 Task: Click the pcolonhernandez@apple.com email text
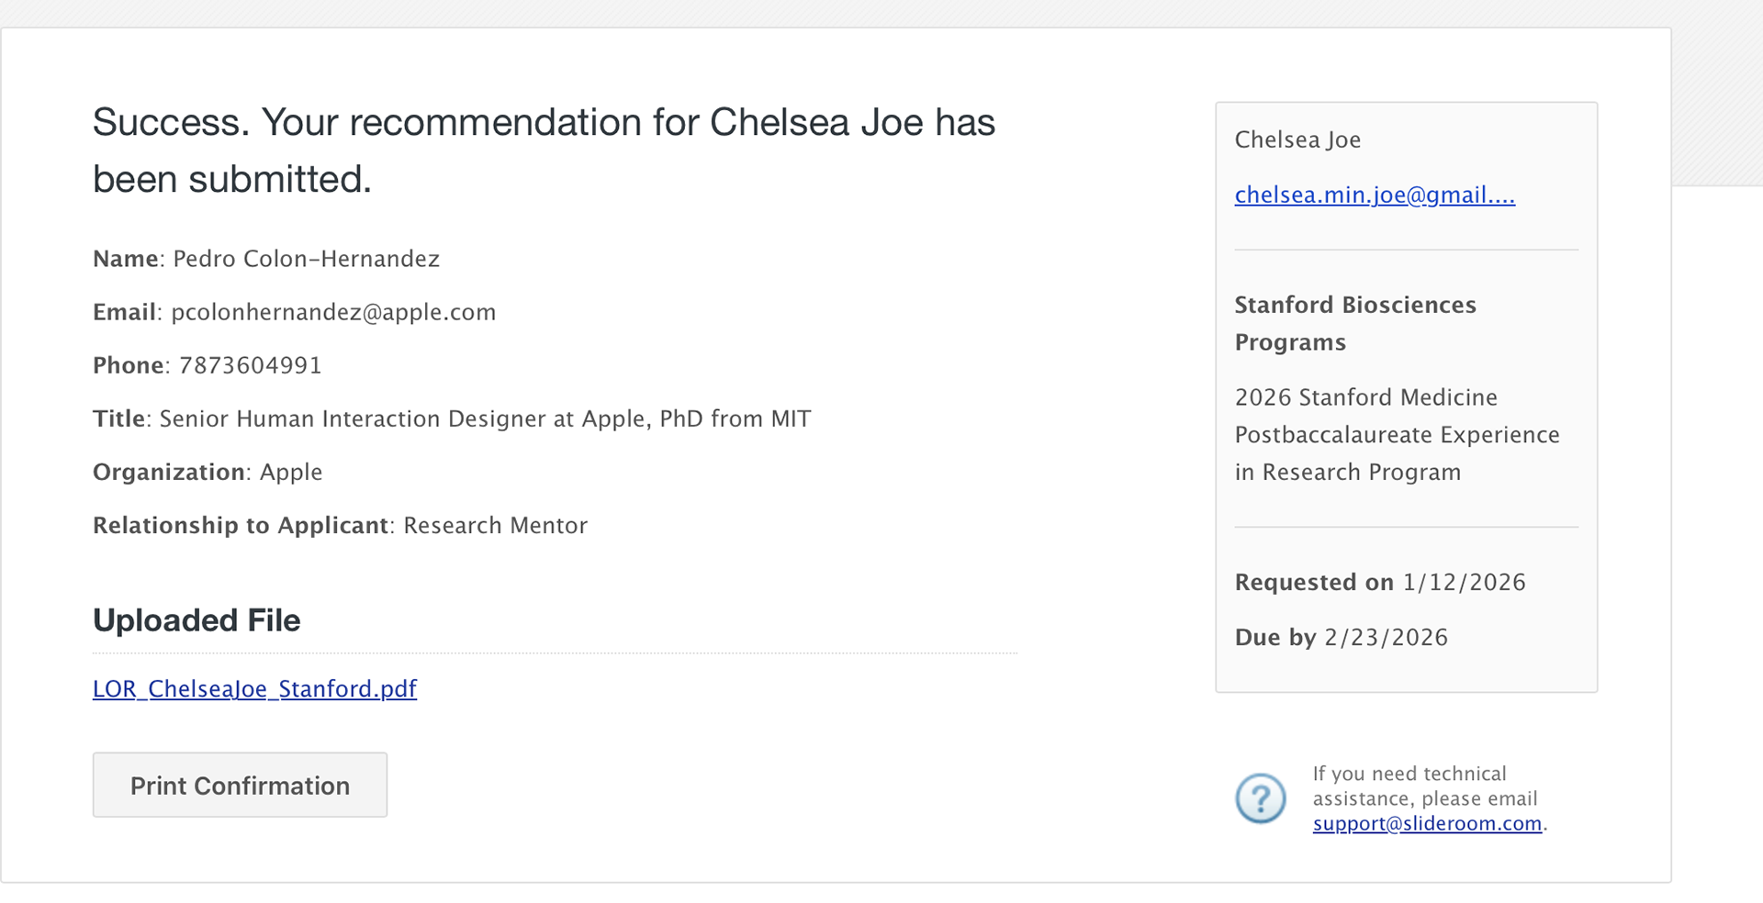333,312
